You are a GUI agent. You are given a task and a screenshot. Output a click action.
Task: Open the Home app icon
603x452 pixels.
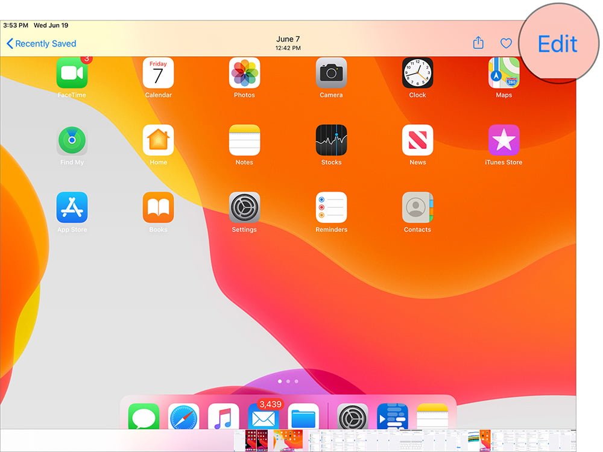(x=158, y=140)
